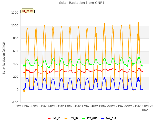The image size is (164, 123).
Task: Click the 400 y-axis tick label
Action: point(16,64)
